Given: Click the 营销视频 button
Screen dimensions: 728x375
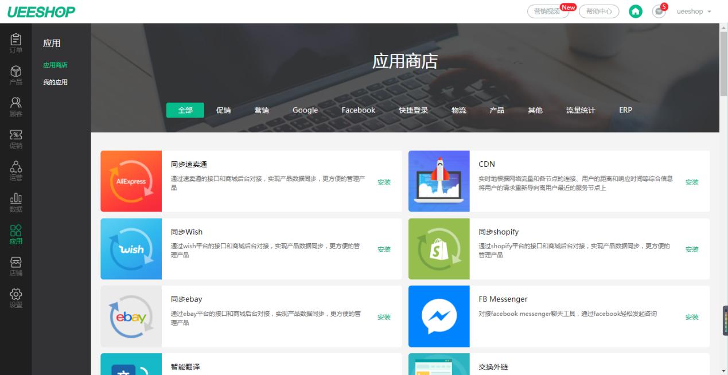Looking at the screenshot, I should [x=548, y=11].
